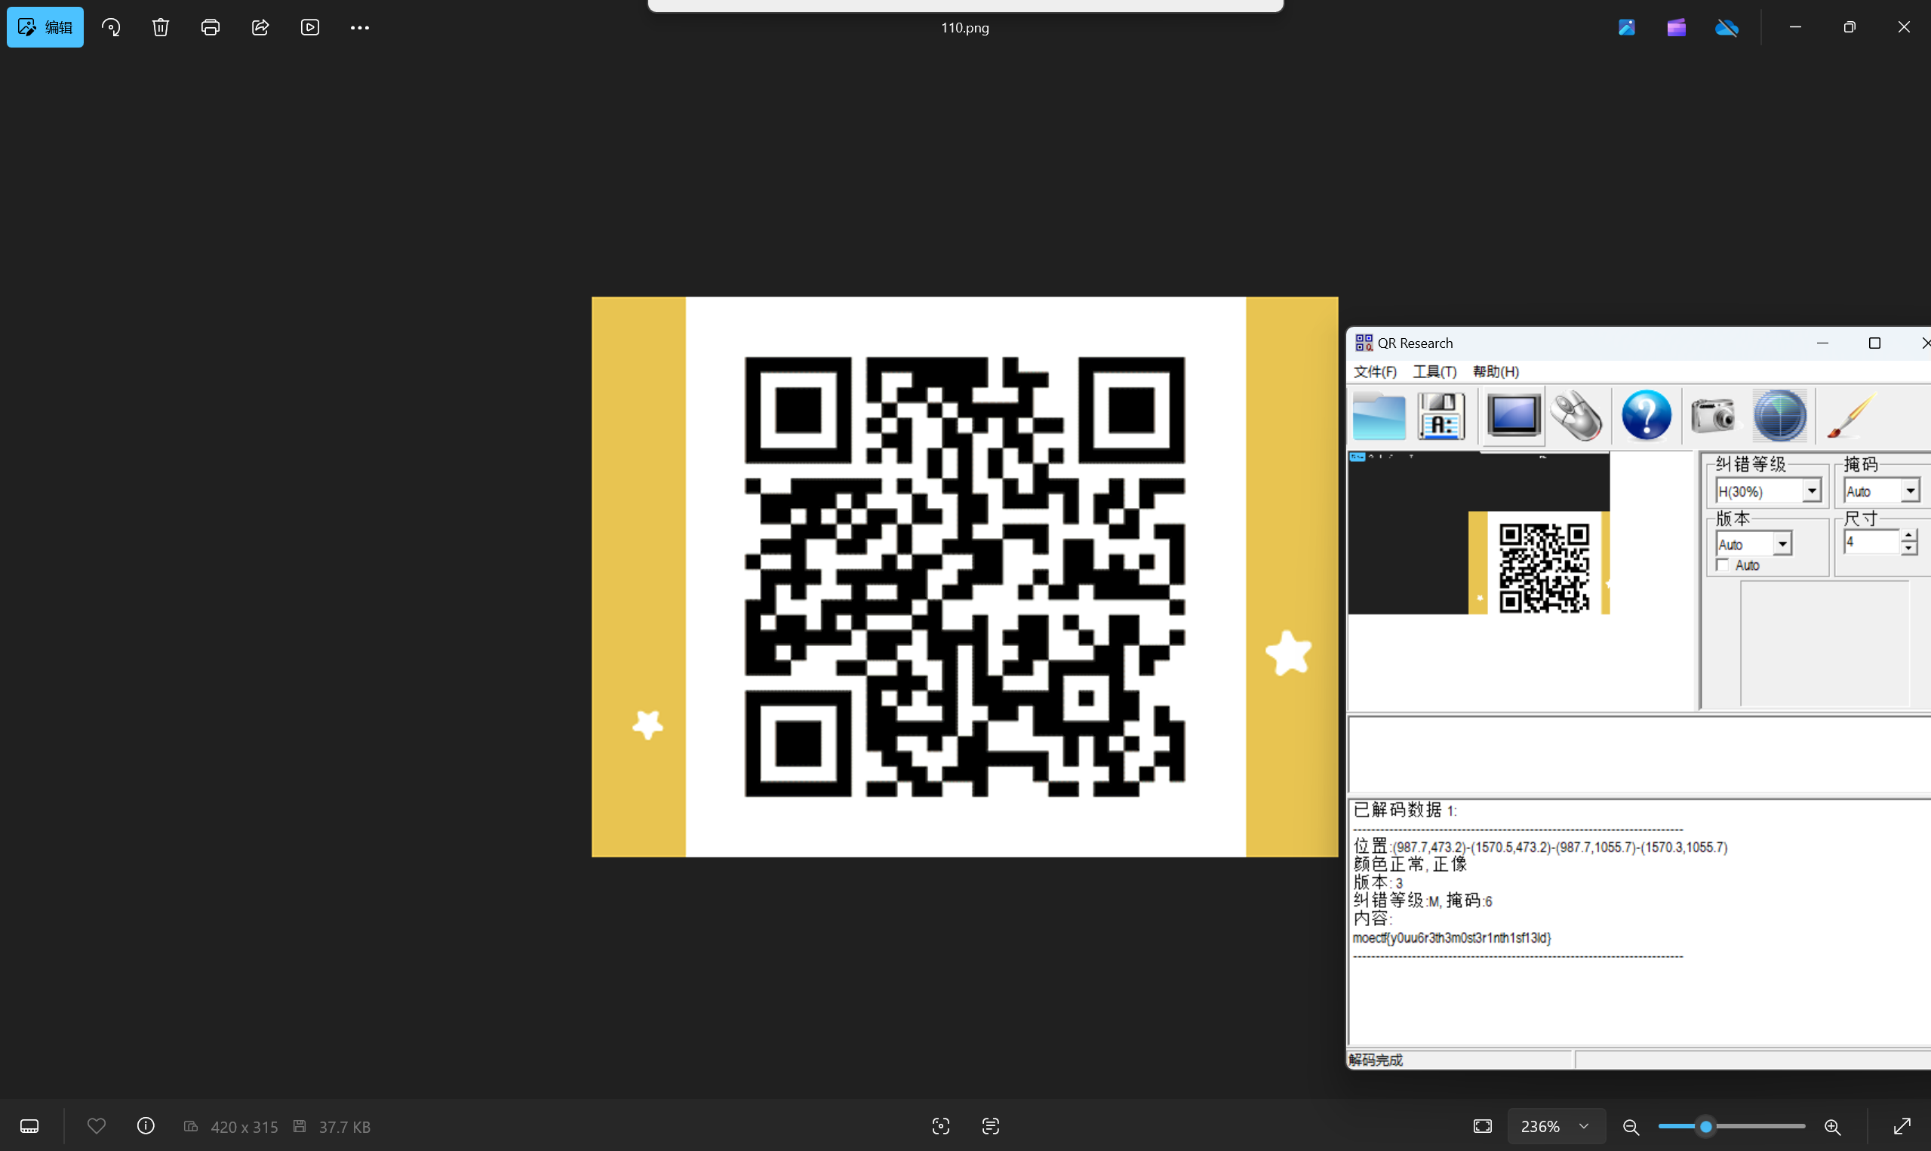Open the 文件(F) menu in QR Research

pos(1375,371)
